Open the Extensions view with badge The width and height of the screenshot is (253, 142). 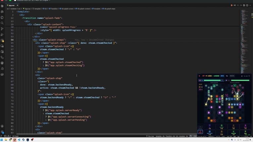pos(2,41)
